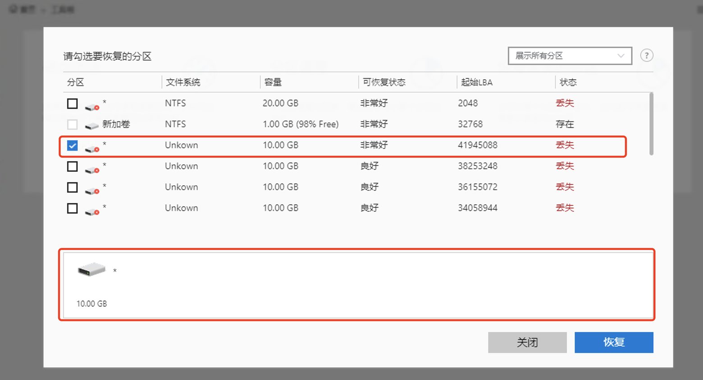Click the 存在 status cell

tap(565, 124)
